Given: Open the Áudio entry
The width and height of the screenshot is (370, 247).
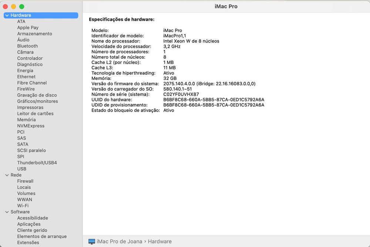Looking at the screenshot, I should coord(23,40).
